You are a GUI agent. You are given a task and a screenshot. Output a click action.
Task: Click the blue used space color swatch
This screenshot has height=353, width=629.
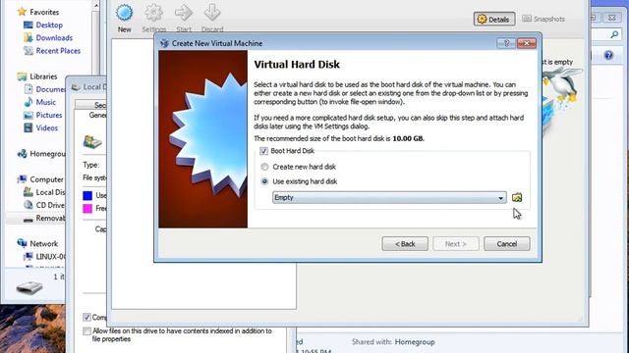(x=87, y=195)
